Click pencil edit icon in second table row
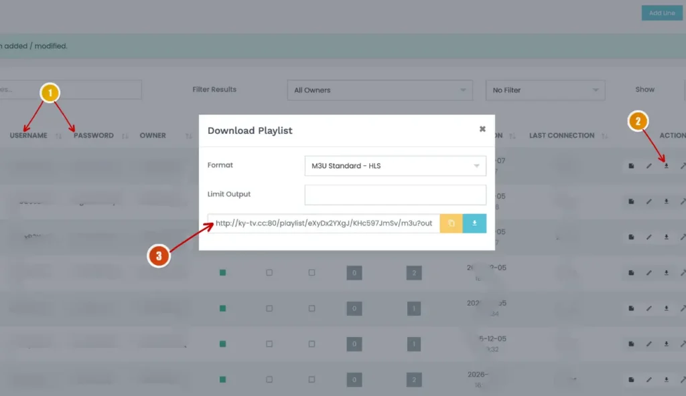The image size is (686, 396). click(x=648, y=201)
